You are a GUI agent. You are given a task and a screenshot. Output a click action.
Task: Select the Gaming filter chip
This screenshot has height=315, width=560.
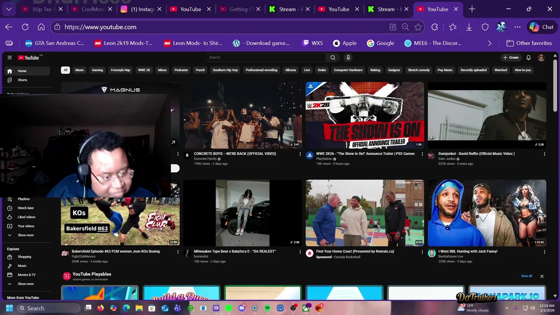(98, 70)
